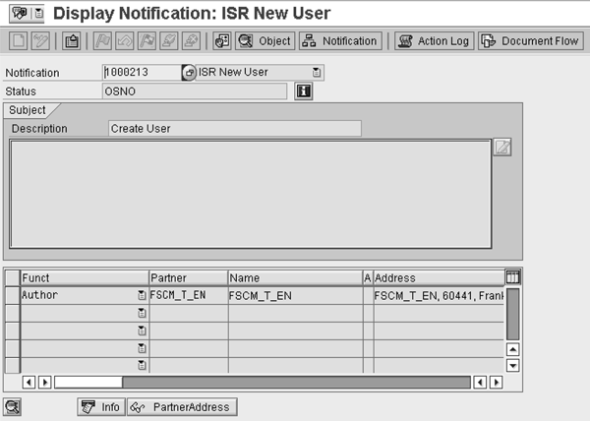Click the Notification number input field
Image resolution: width=590 pixels, height=421 pixels.
pyautogui.click(x=142, y=72)
